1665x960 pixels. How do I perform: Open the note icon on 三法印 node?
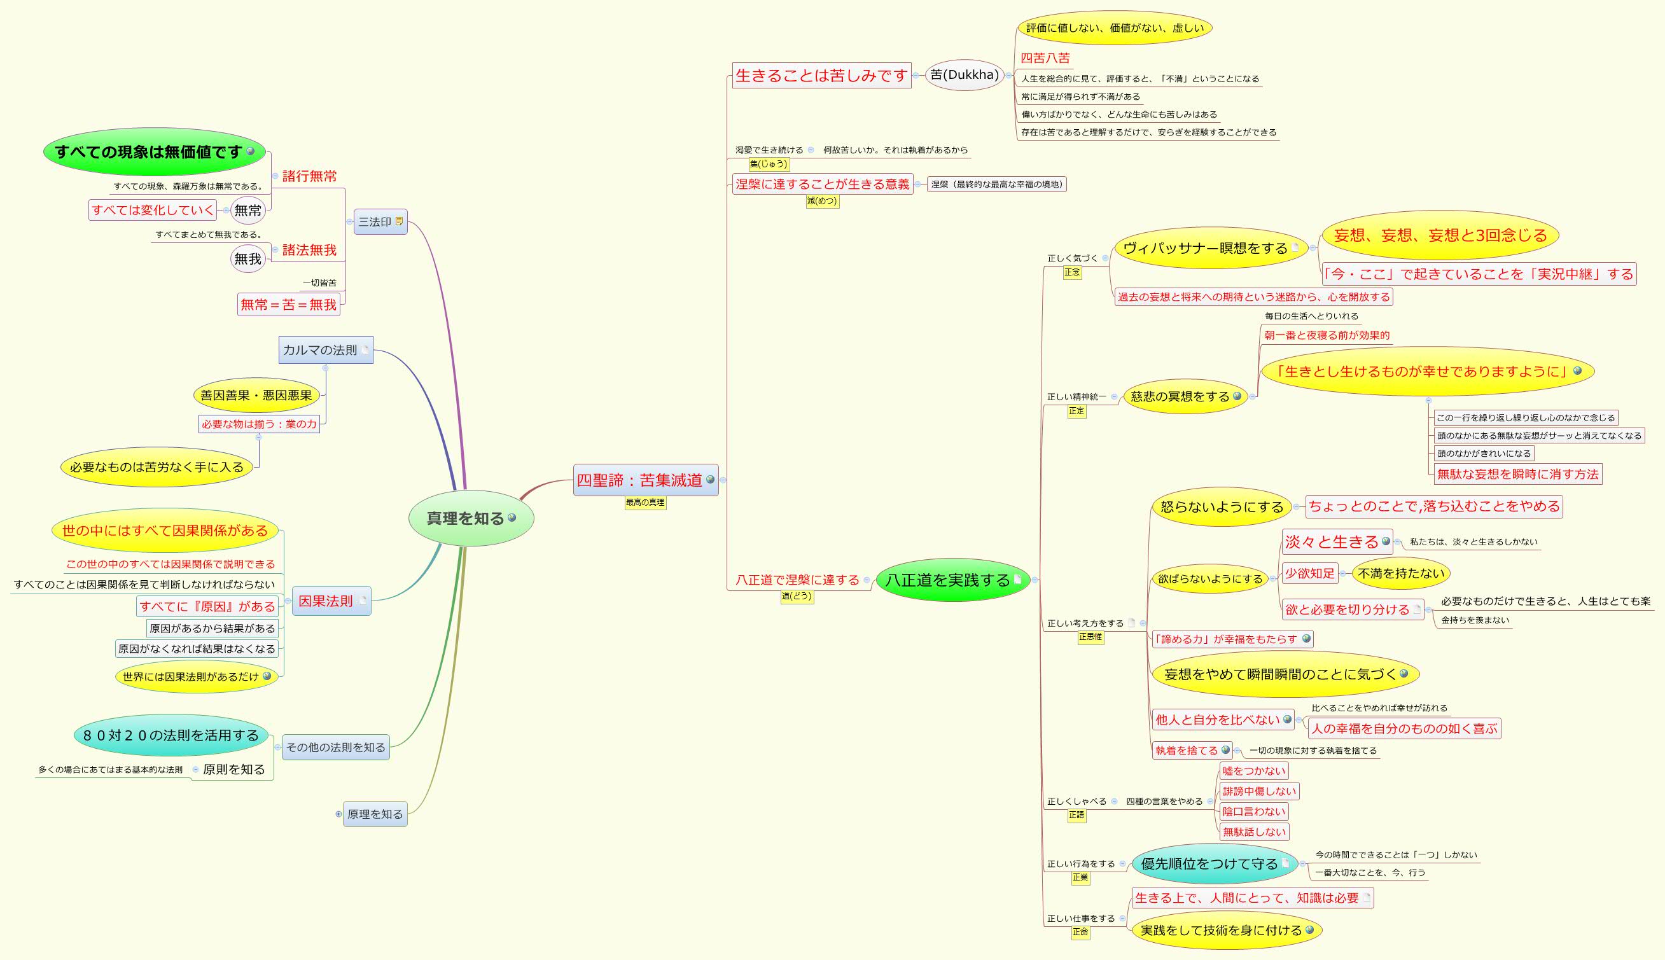point(399,221)
